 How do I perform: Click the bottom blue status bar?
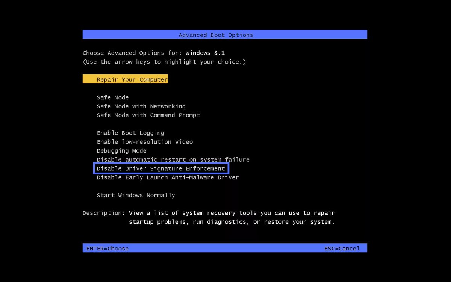pos(225,248)
